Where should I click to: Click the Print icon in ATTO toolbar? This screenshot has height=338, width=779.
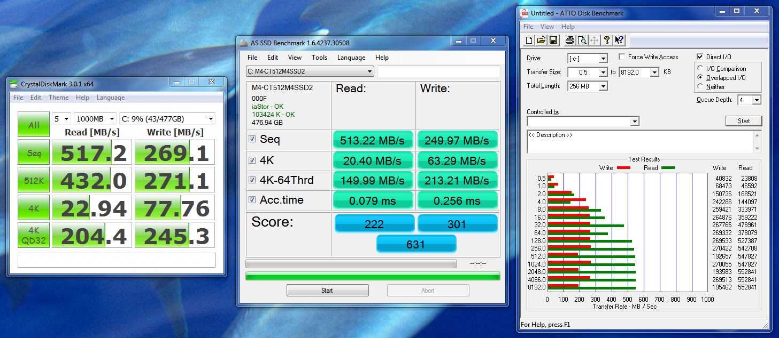point(570,40)
